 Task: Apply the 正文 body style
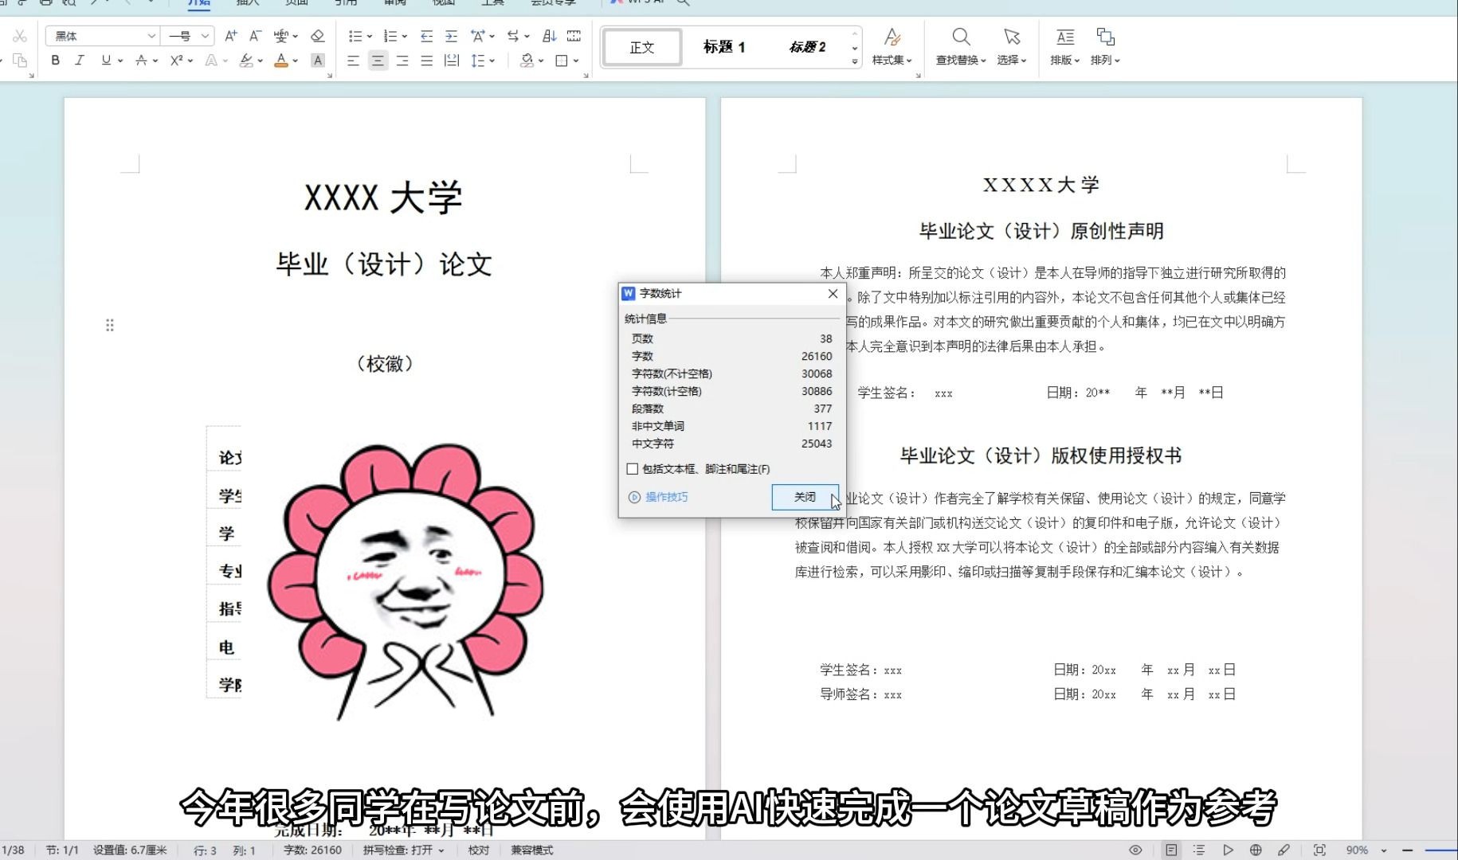(x=642, y=47)
